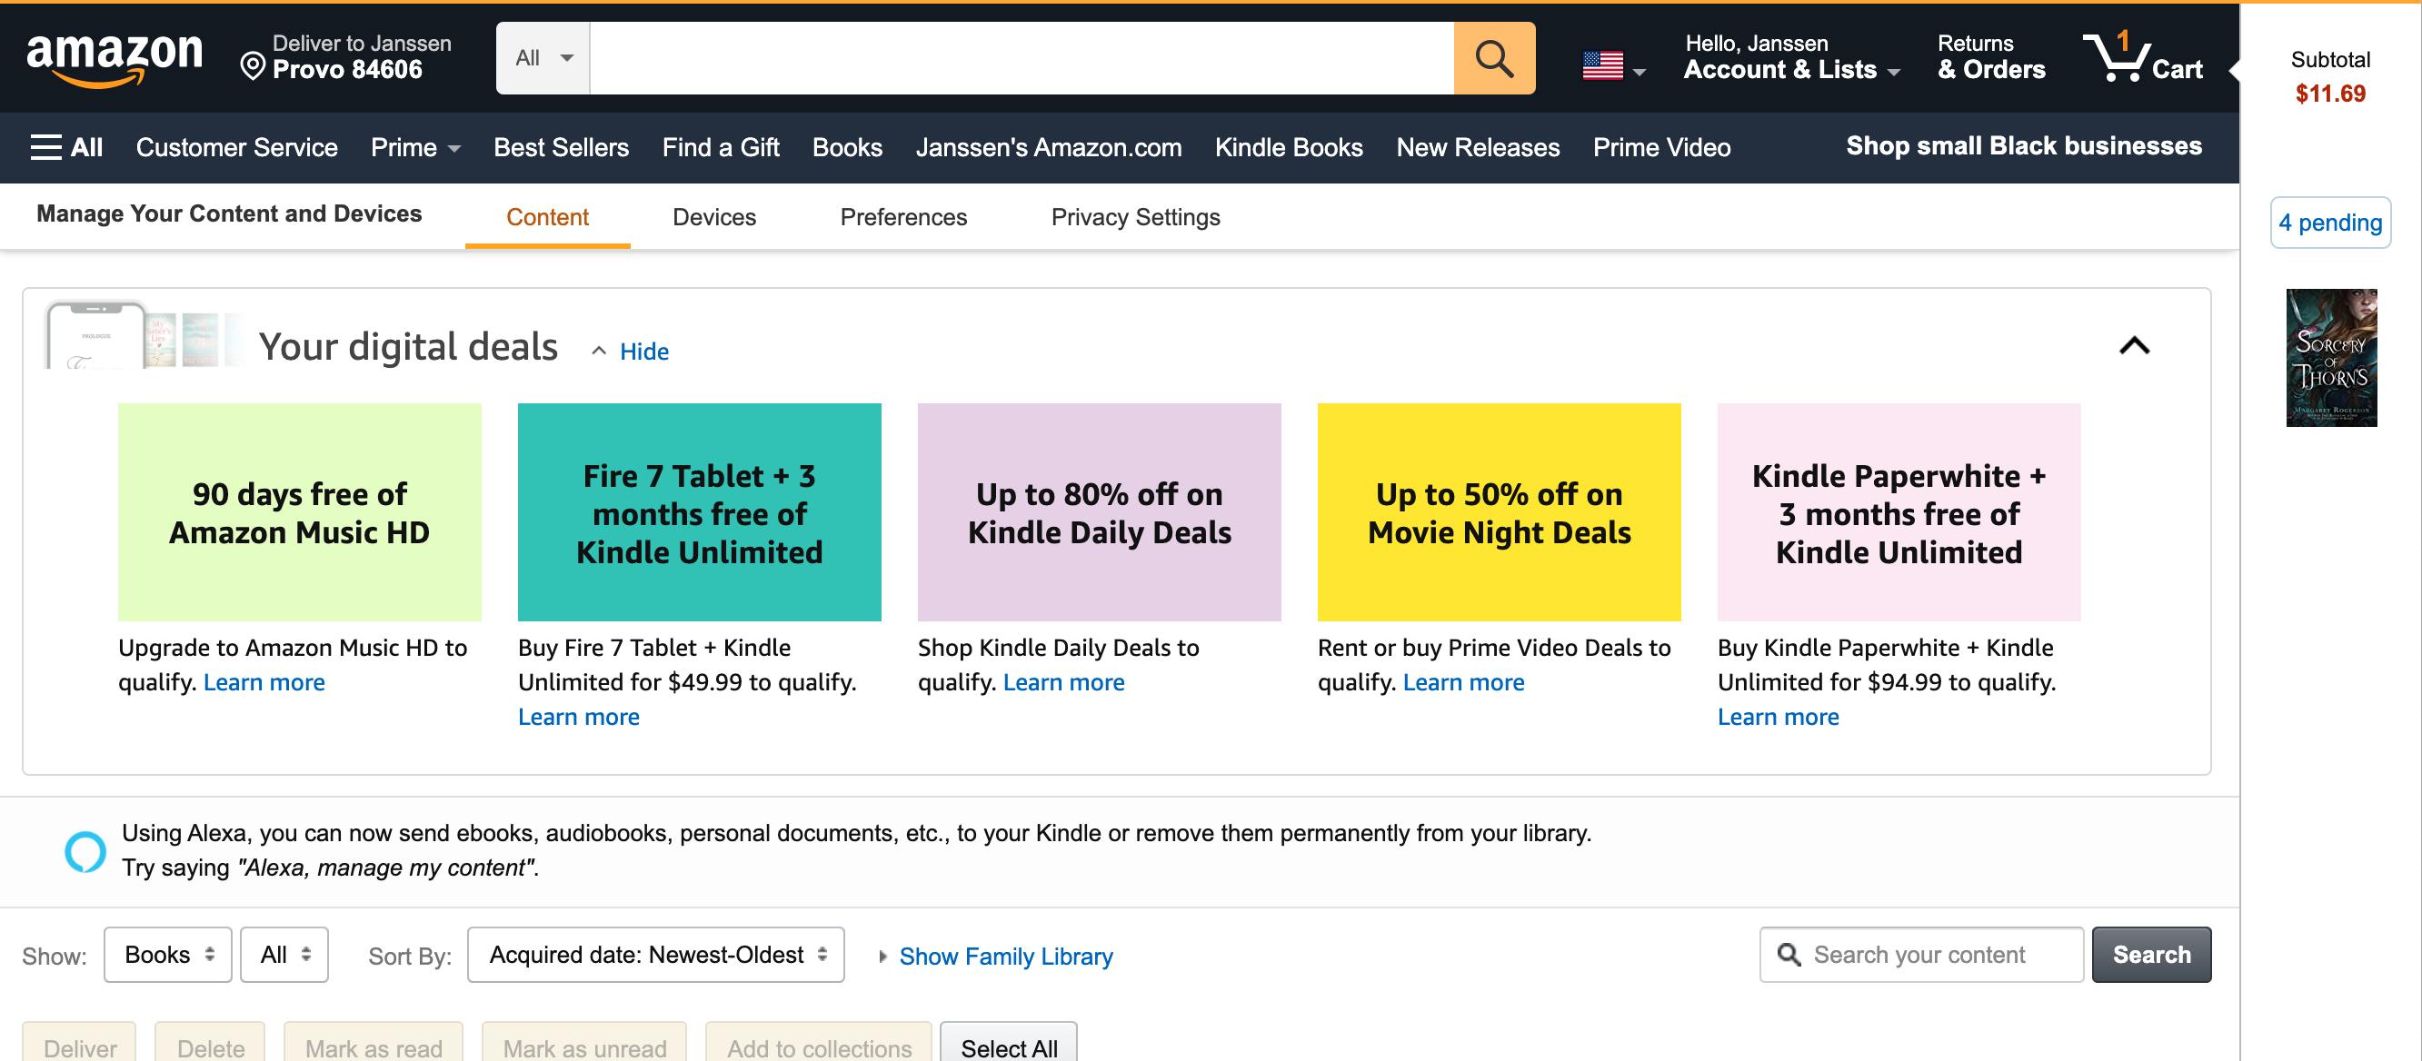Viewport: 2422px width, 1061px height.
Task: Click the search magnifying glass icon
Action: click(x=1494, y=57)
